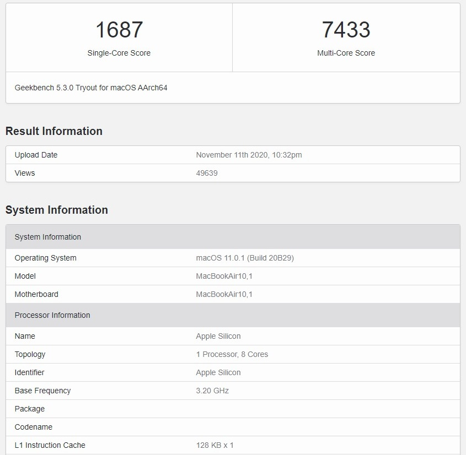The height and width of the screenshot is (455, 466).
Task: Click the Processor Information table header
Action: click(x=233, y=315)
